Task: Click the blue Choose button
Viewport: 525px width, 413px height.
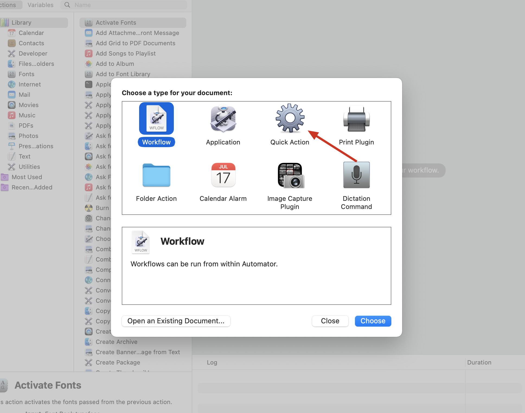Action: coord(373,321)
